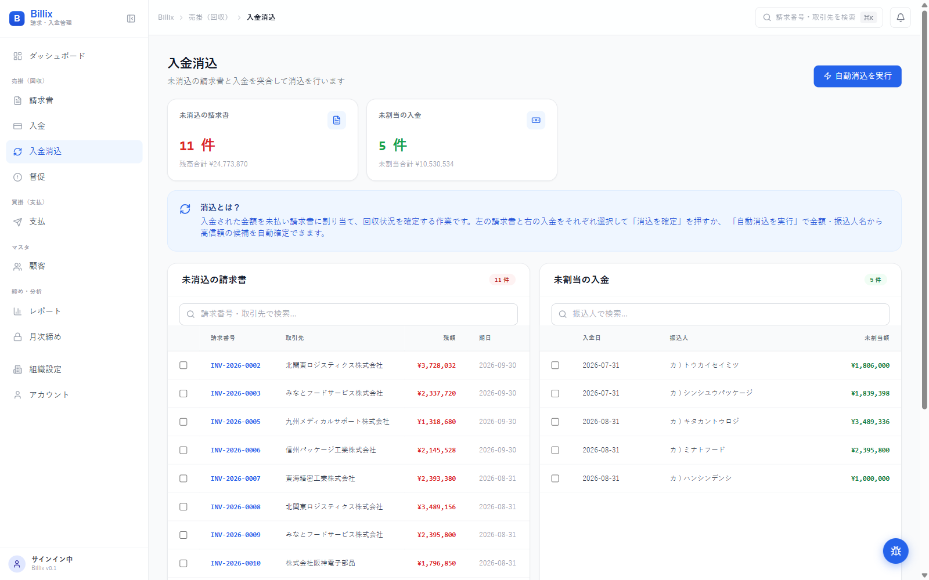This screenshot has width=929, height=580.
Task: Click Billix breadcrumb link
Action: [166, 17]
